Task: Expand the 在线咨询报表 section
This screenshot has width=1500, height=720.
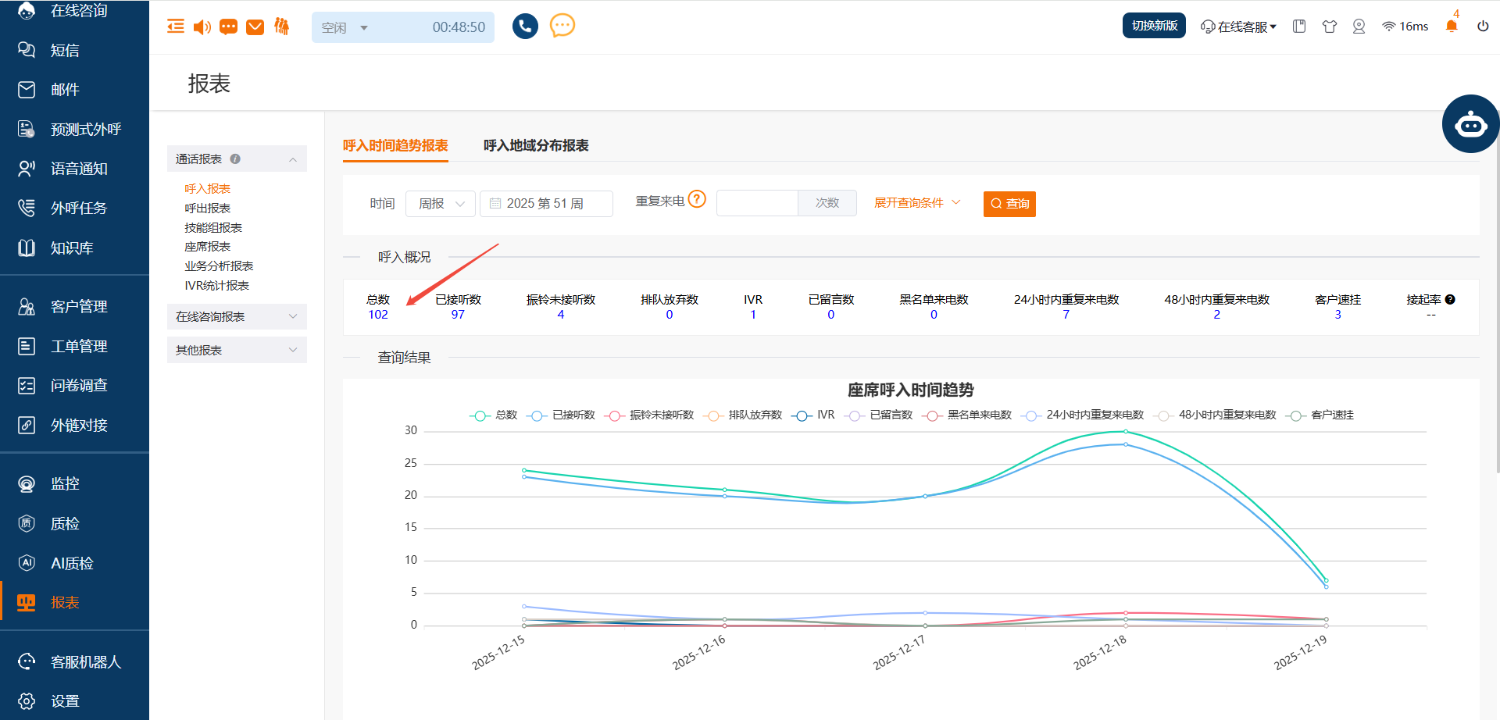Action: click(237, 317)
